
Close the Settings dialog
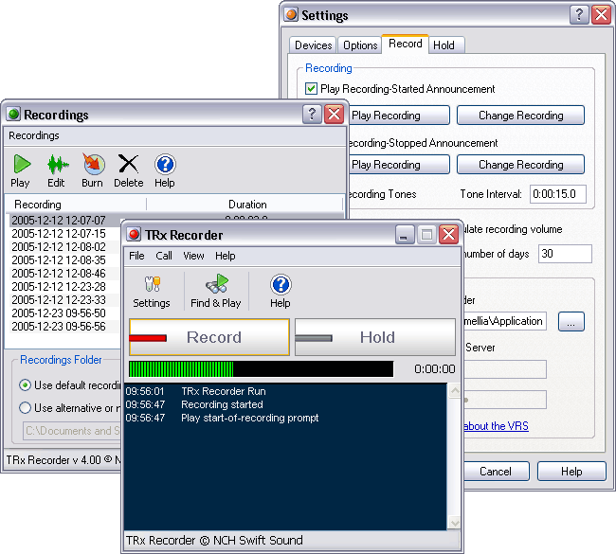click(602, 15)
